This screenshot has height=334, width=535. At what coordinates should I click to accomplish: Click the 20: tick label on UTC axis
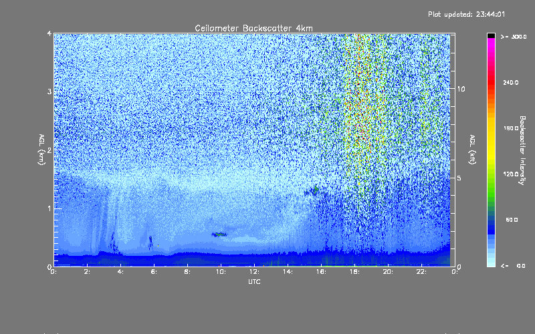(388, 272)
